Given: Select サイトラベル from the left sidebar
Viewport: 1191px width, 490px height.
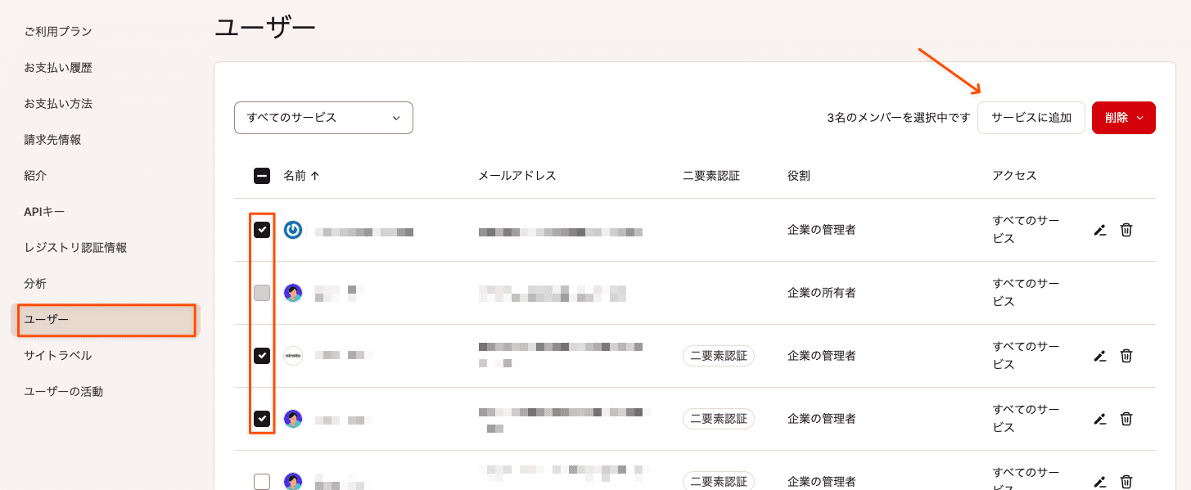Looking at the screenshot, I should 56,355.
